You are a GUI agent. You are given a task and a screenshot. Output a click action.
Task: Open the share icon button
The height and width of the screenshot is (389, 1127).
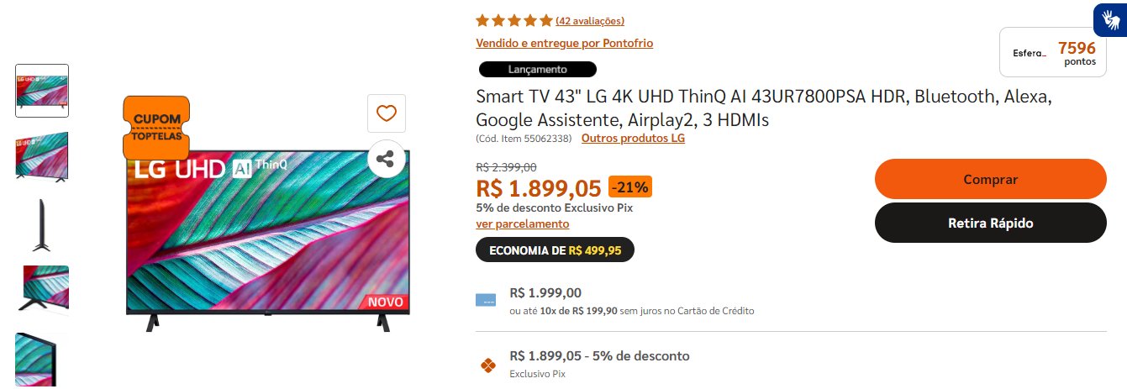[x=387, y=159]
